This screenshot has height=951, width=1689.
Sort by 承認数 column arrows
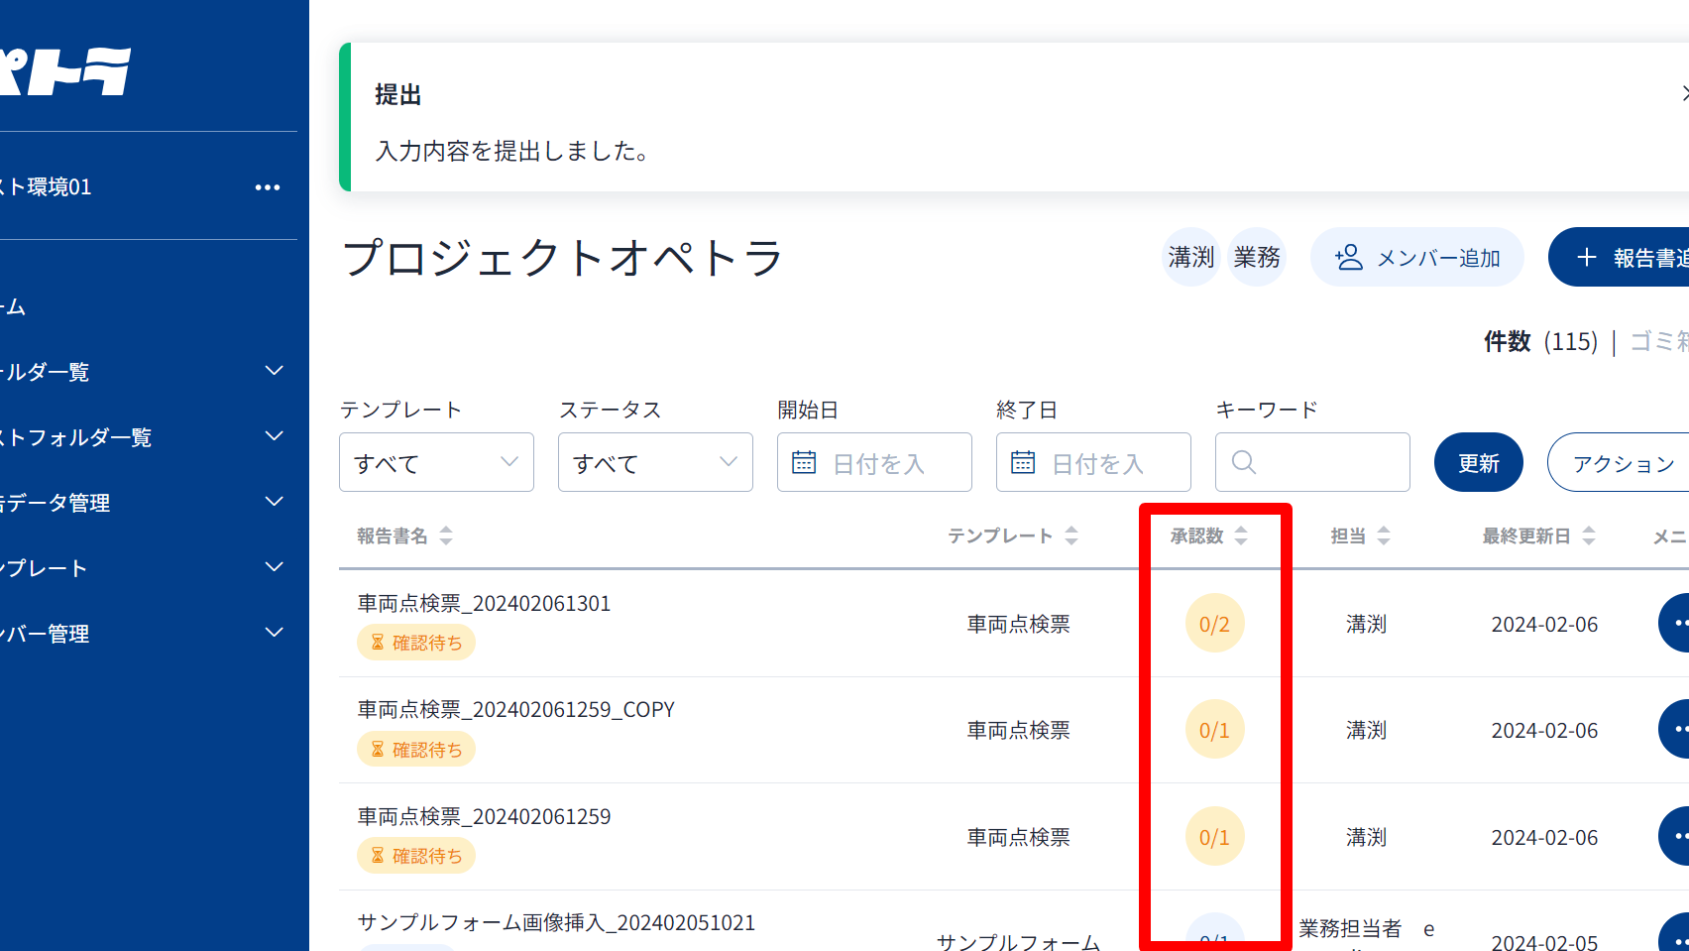[1241, 536]
